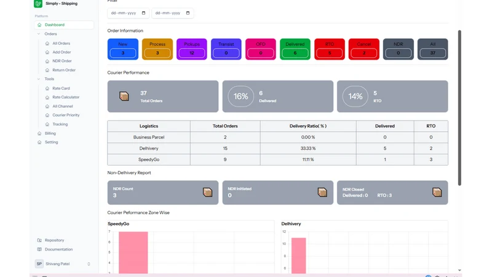Click the Delhivery row in logistics table
The height and width of the screenshot is (277, 492).
(278, 148)
